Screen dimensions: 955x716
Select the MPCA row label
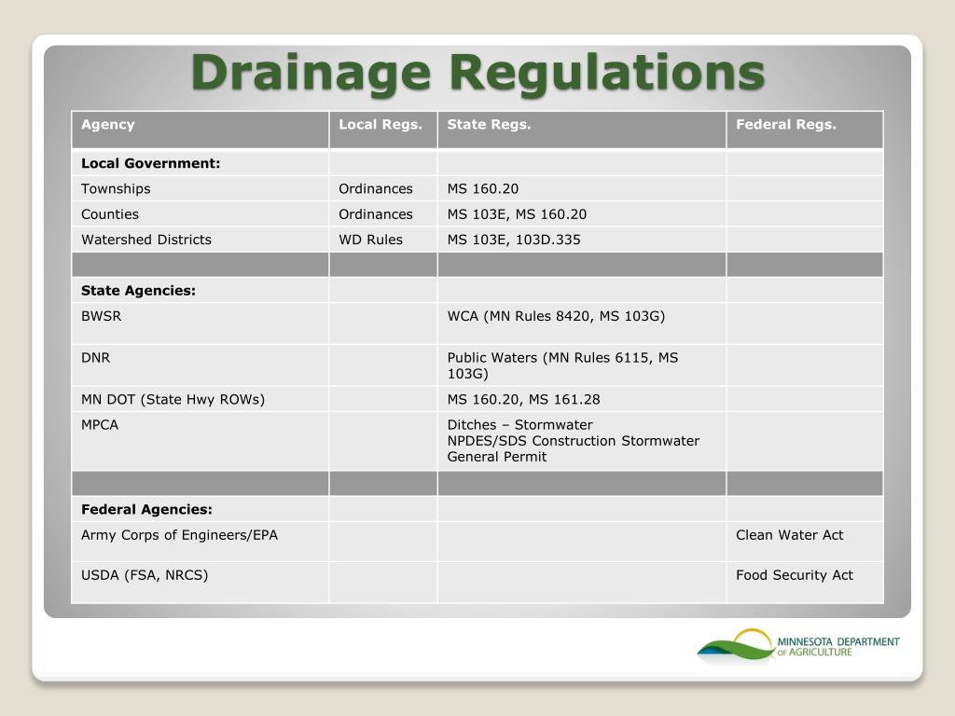point(100,425)
